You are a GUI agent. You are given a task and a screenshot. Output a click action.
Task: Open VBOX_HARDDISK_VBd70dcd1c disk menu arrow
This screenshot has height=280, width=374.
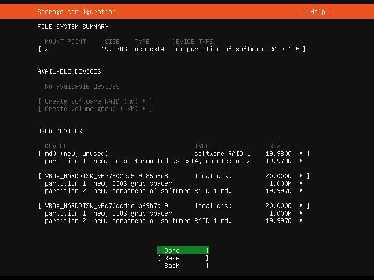[x=301, y=206]
